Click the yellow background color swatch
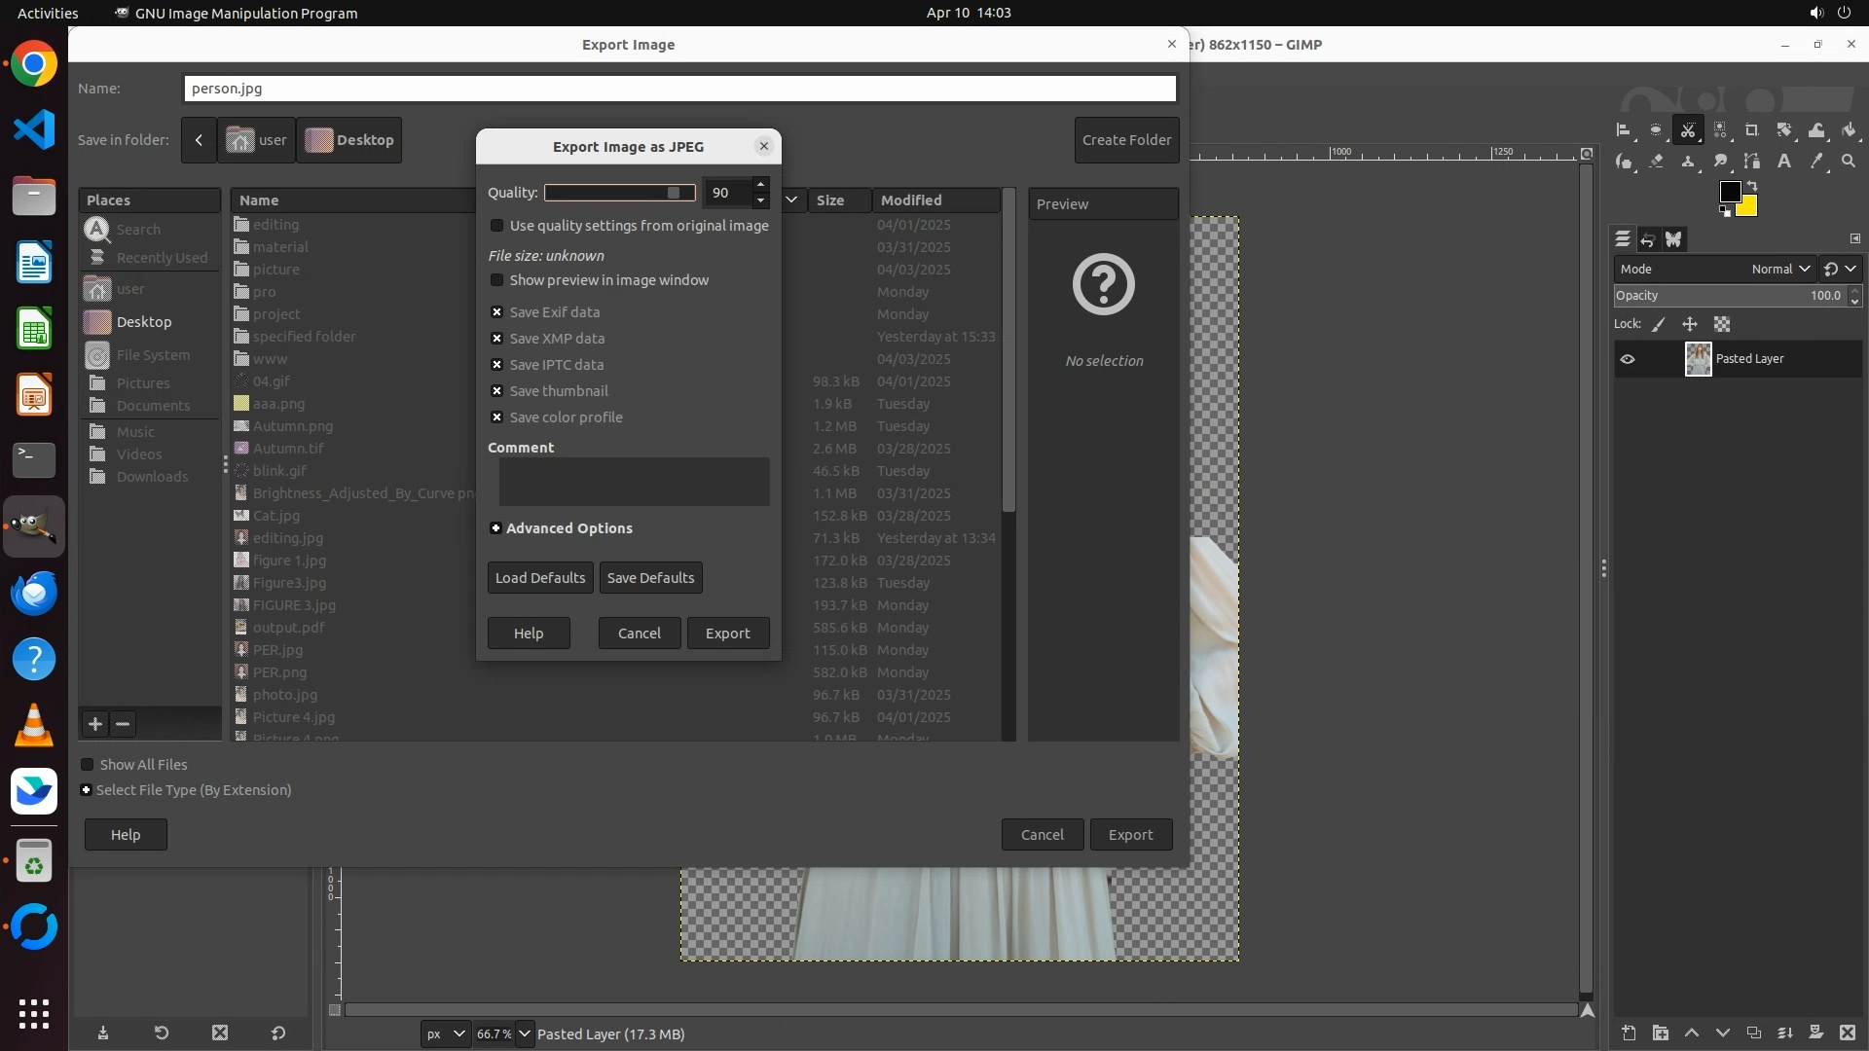Screen dimensions: 1869x1051 coord(1749,208)
